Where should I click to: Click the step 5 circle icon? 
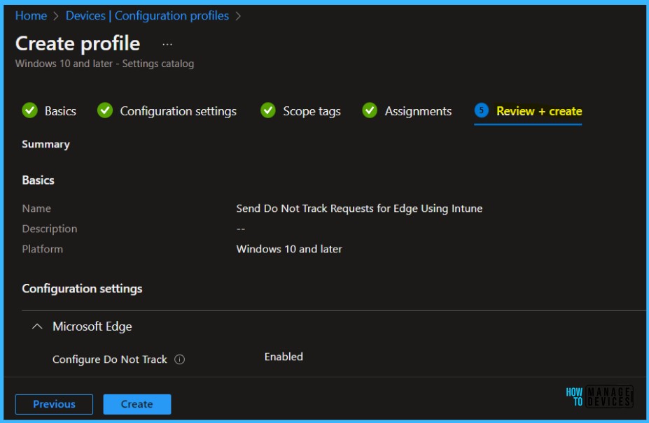[482, 110]
